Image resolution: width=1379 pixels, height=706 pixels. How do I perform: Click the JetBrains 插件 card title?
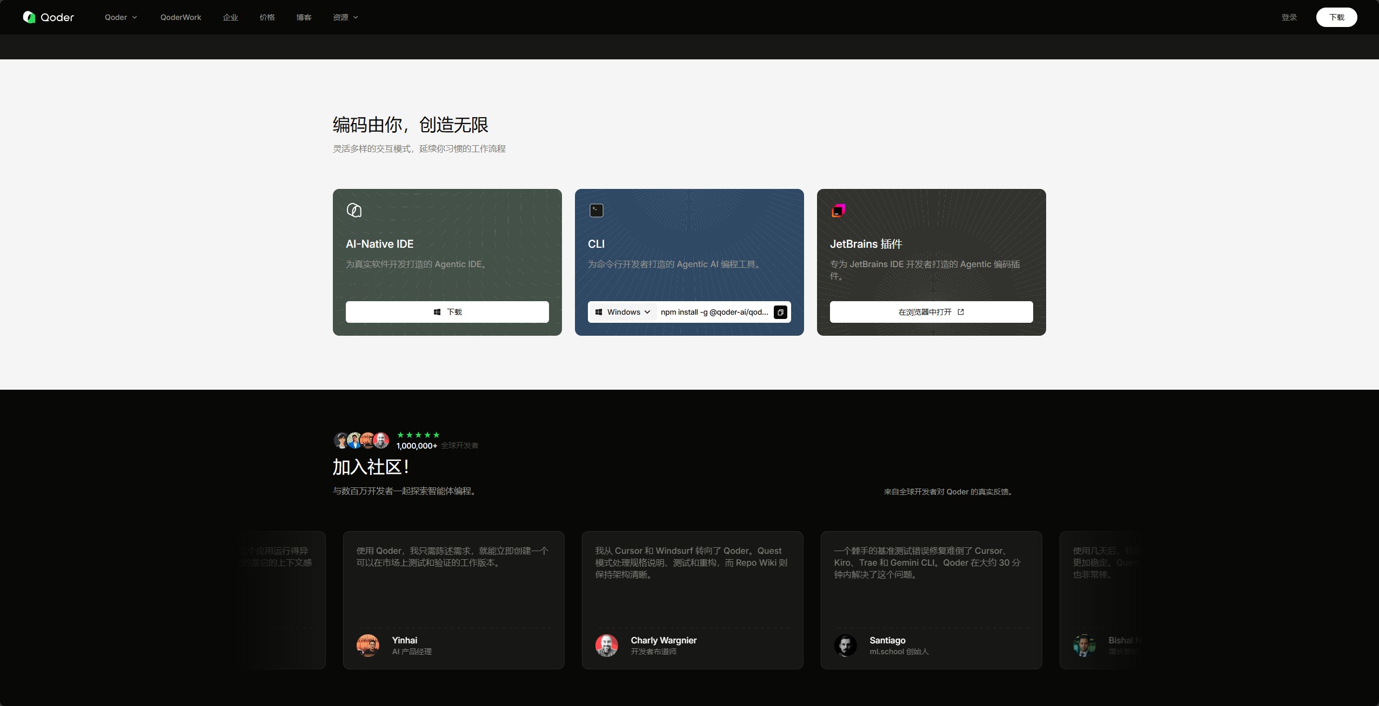pos(866,244)
